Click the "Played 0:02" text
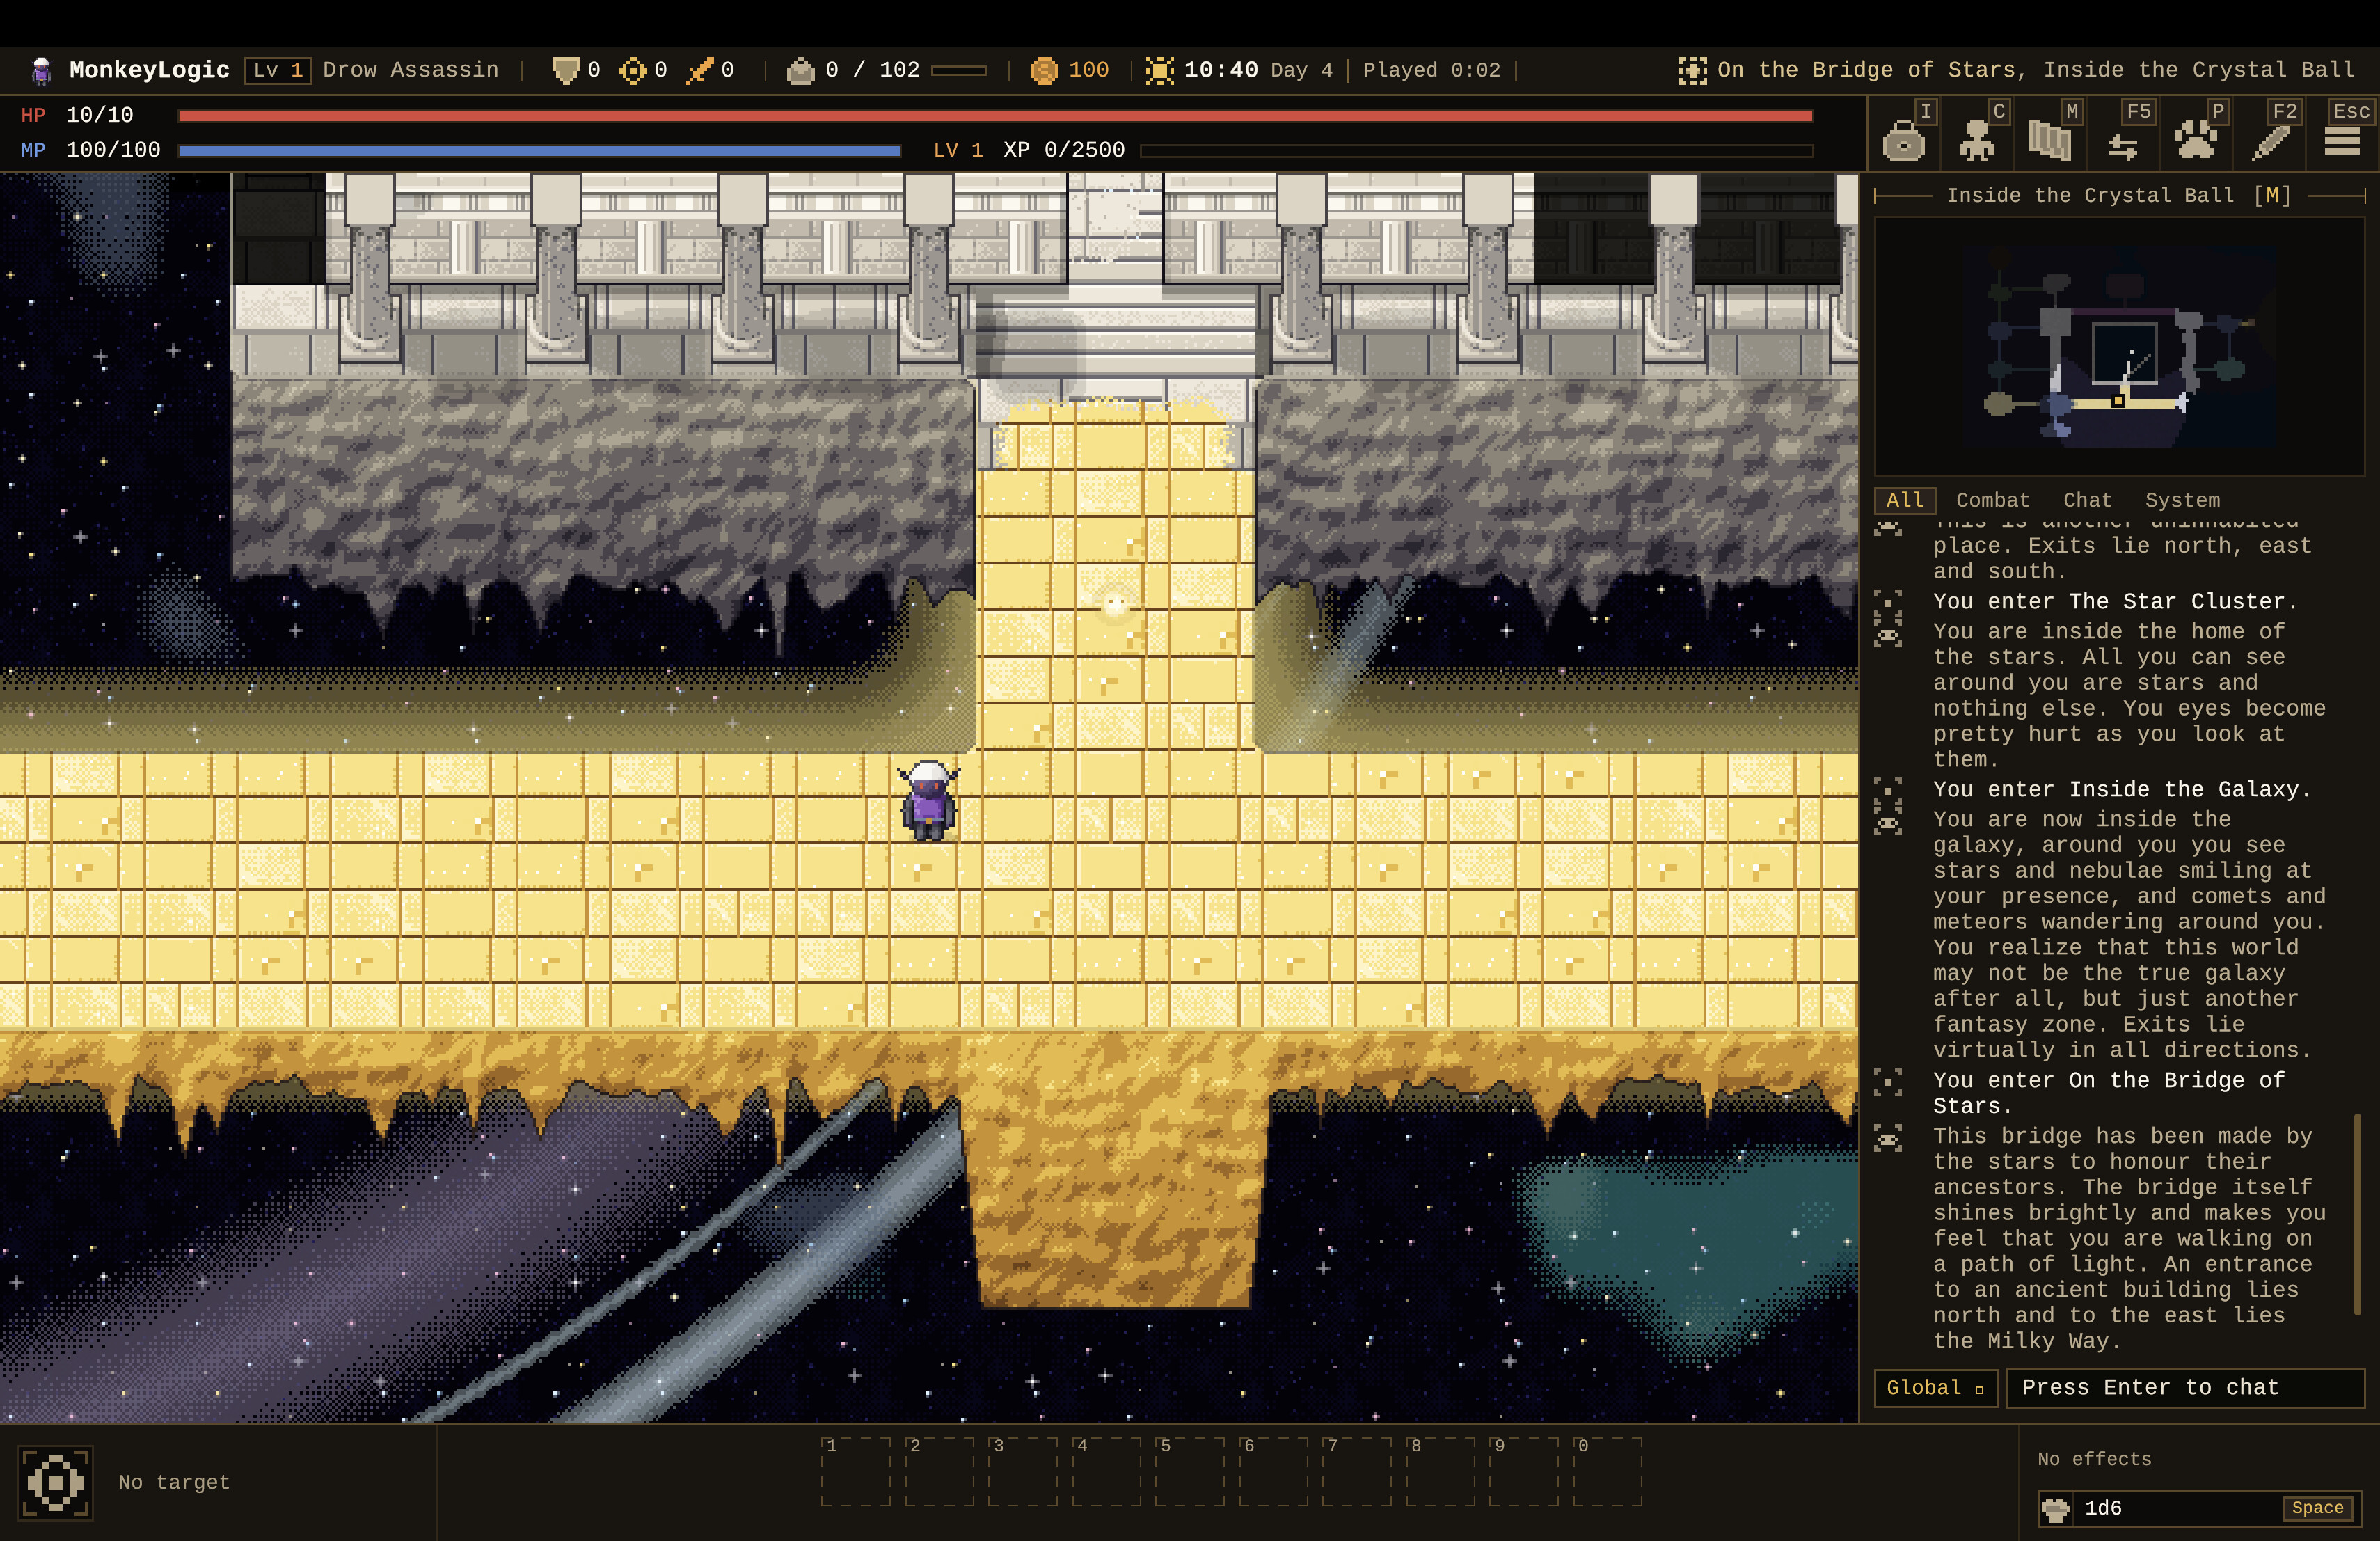This screenshot has width=2380, height=1541. pos(1431,70)
